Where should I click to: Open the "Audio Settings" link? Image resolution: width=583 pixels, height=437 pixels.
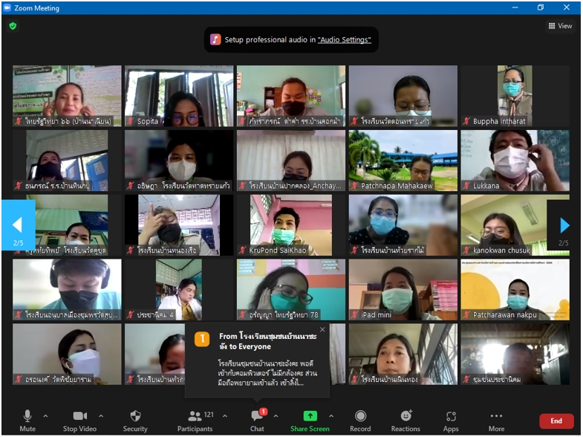pos(344,40)
